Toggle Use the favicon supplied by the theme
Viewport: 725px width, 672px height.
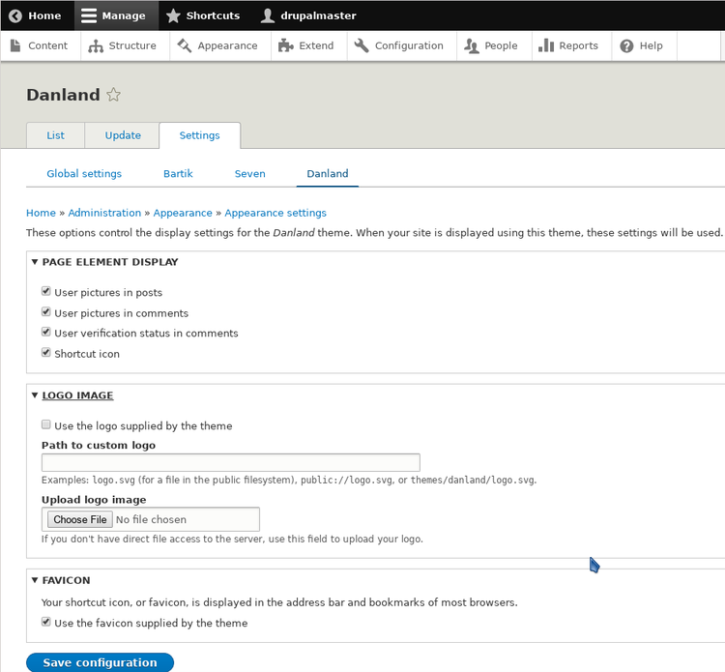point(45,622)
